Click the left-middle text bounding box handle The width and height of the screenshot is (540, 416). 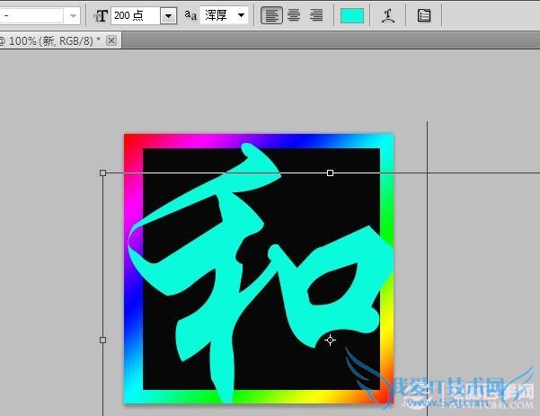[x=102, y=340]
